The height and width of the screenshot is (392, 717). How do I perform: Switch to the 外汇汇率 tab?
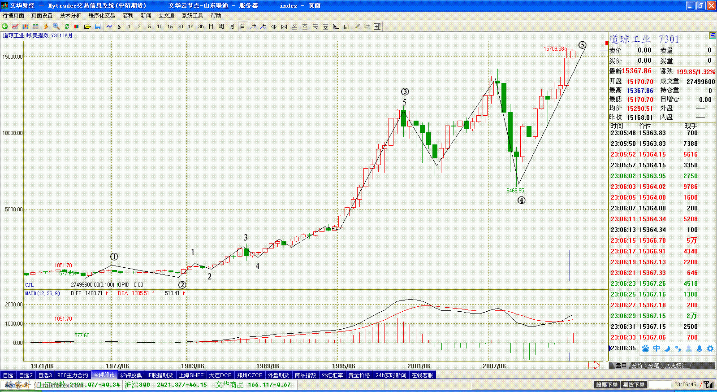(x=333, y=375)
